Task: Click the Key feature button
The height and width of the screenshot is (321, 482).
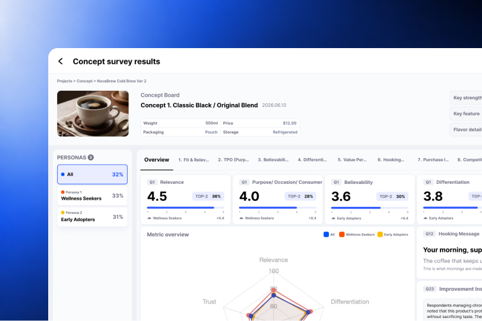Action: point(466,114)
